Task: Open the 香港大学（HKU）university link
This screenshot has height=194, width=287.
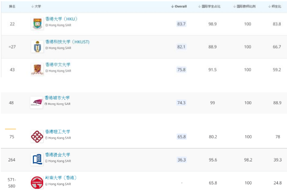Action: [x=61, y=19]
